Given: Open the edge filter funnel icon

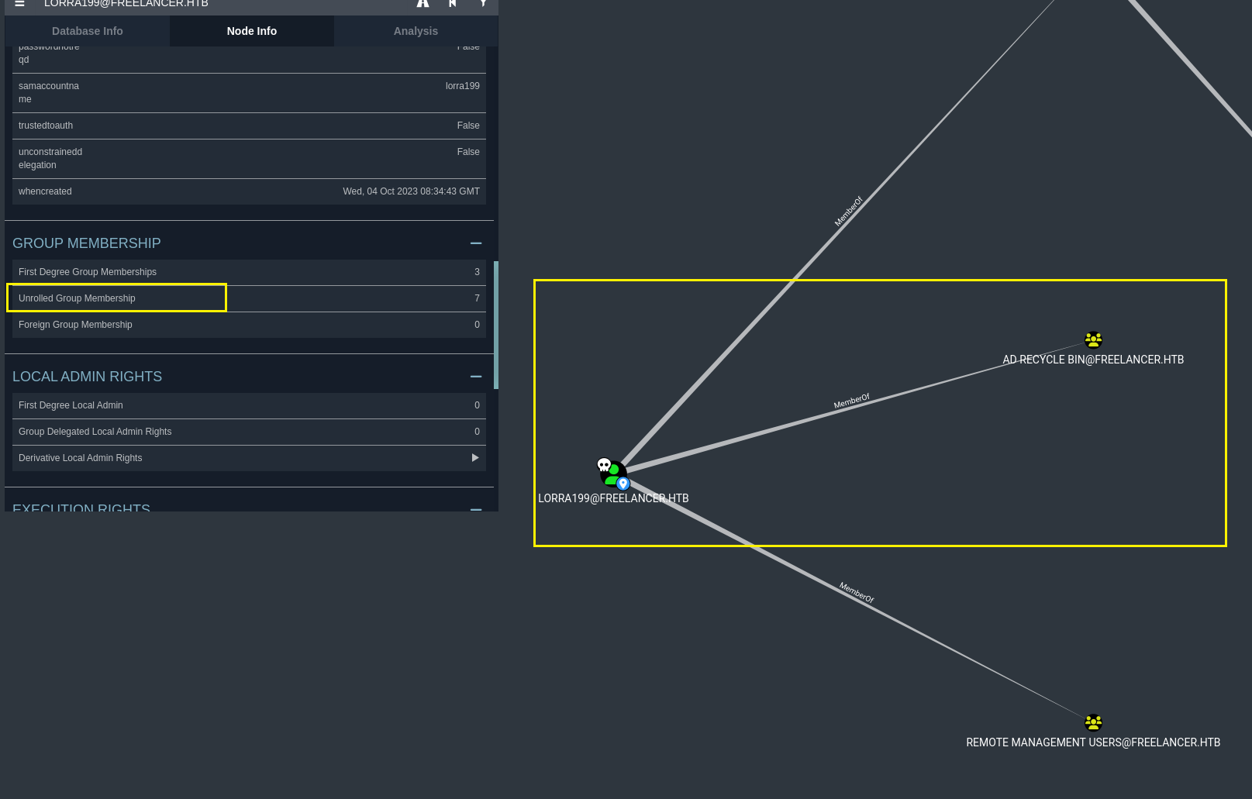Looking at the screenshot, I should tap(483, 4).
